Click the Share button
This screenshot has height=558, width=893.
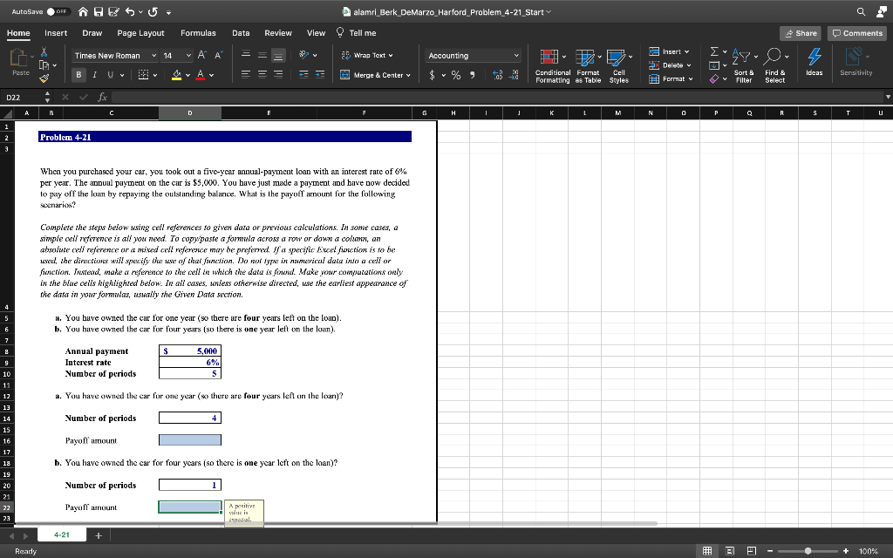coord(801,33)
